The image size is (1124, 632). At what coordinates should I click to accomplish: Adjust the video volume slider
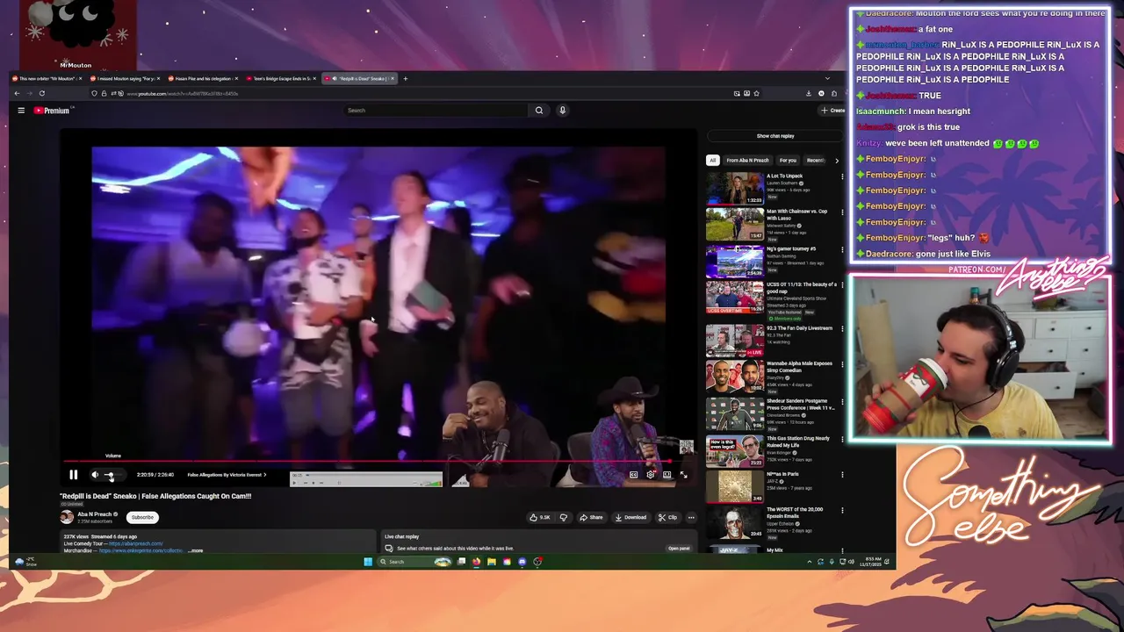(112, 475)
